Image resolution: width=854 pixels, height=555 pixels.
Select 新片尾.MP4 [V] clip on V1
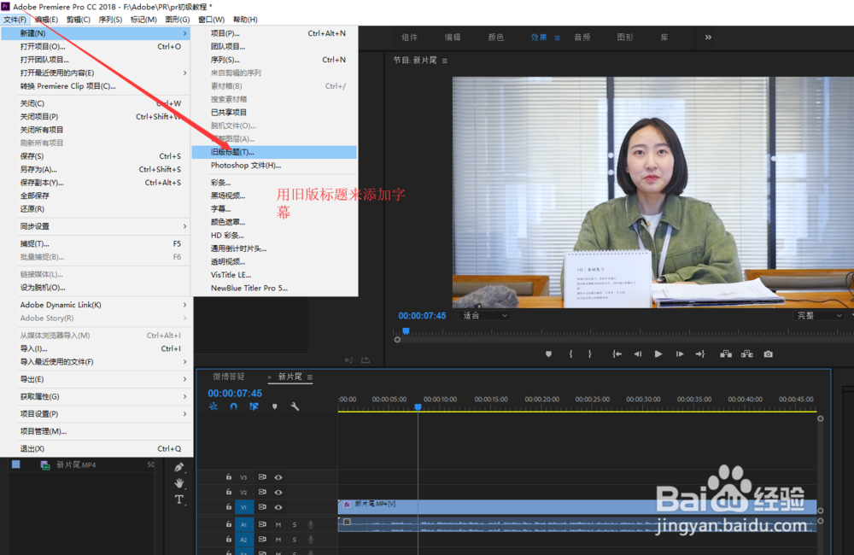point(576,507)
